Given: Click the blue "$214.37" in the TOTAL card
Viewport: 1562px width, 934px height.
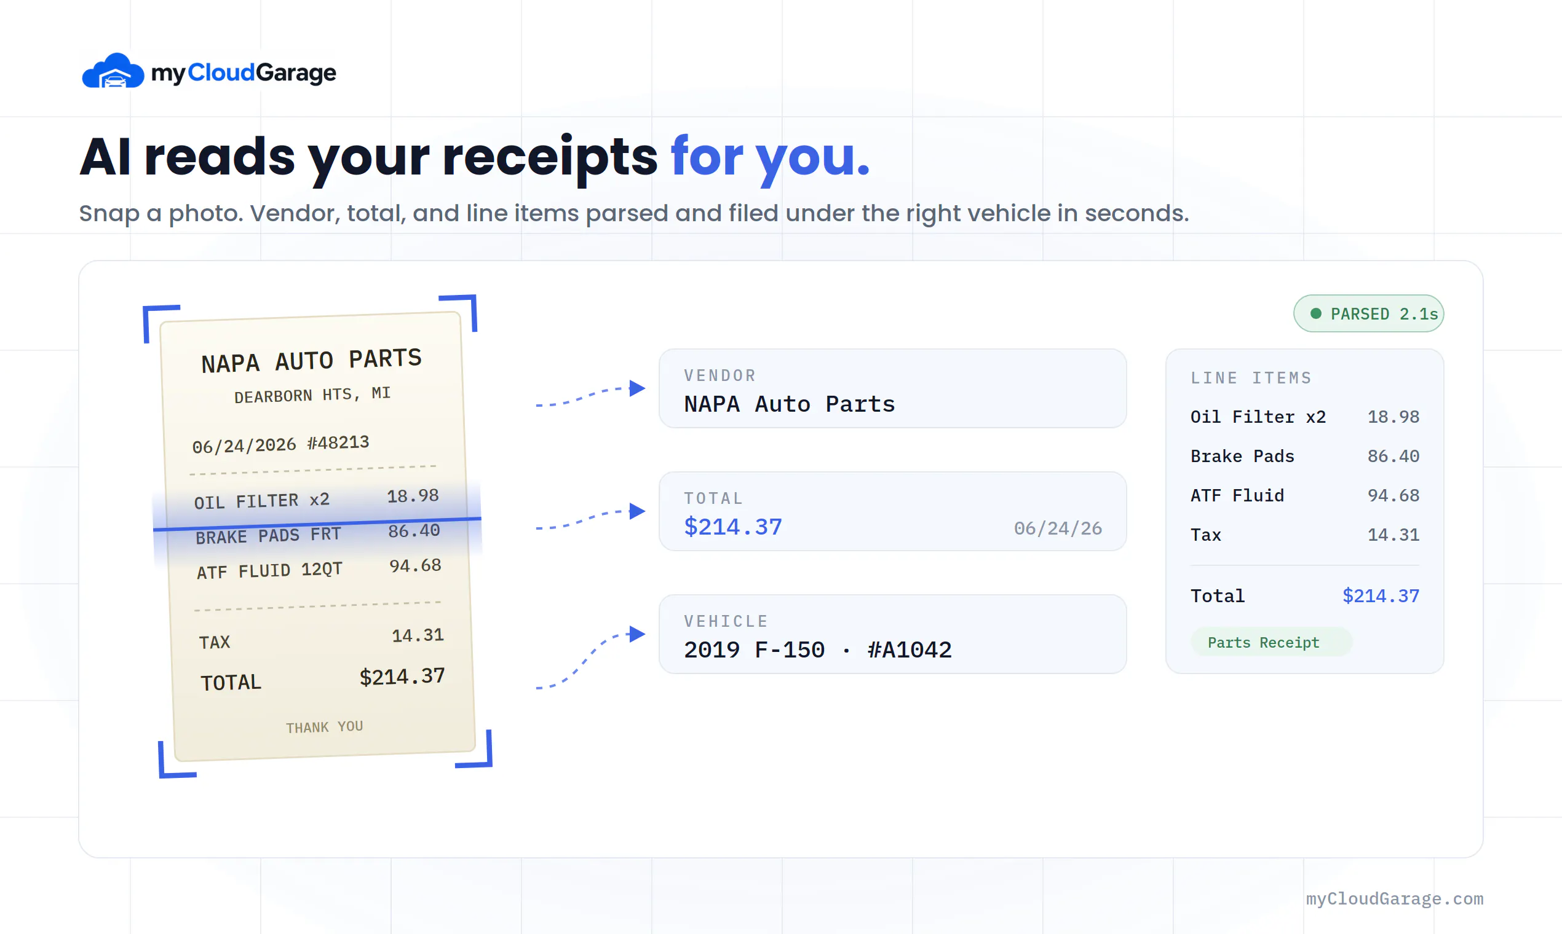Looking at the screenshot, I should [x=733, y=527].
